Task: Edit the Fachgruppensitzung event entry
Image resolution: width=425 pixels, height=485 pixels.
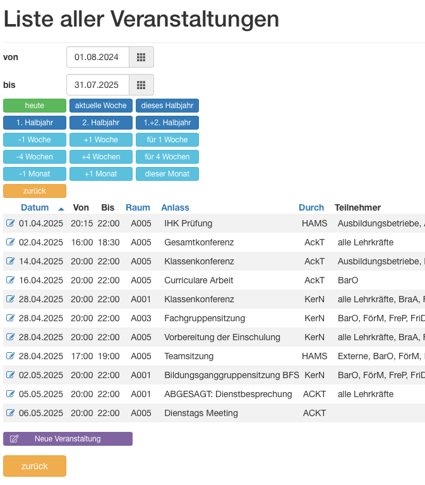Action: 10,317
